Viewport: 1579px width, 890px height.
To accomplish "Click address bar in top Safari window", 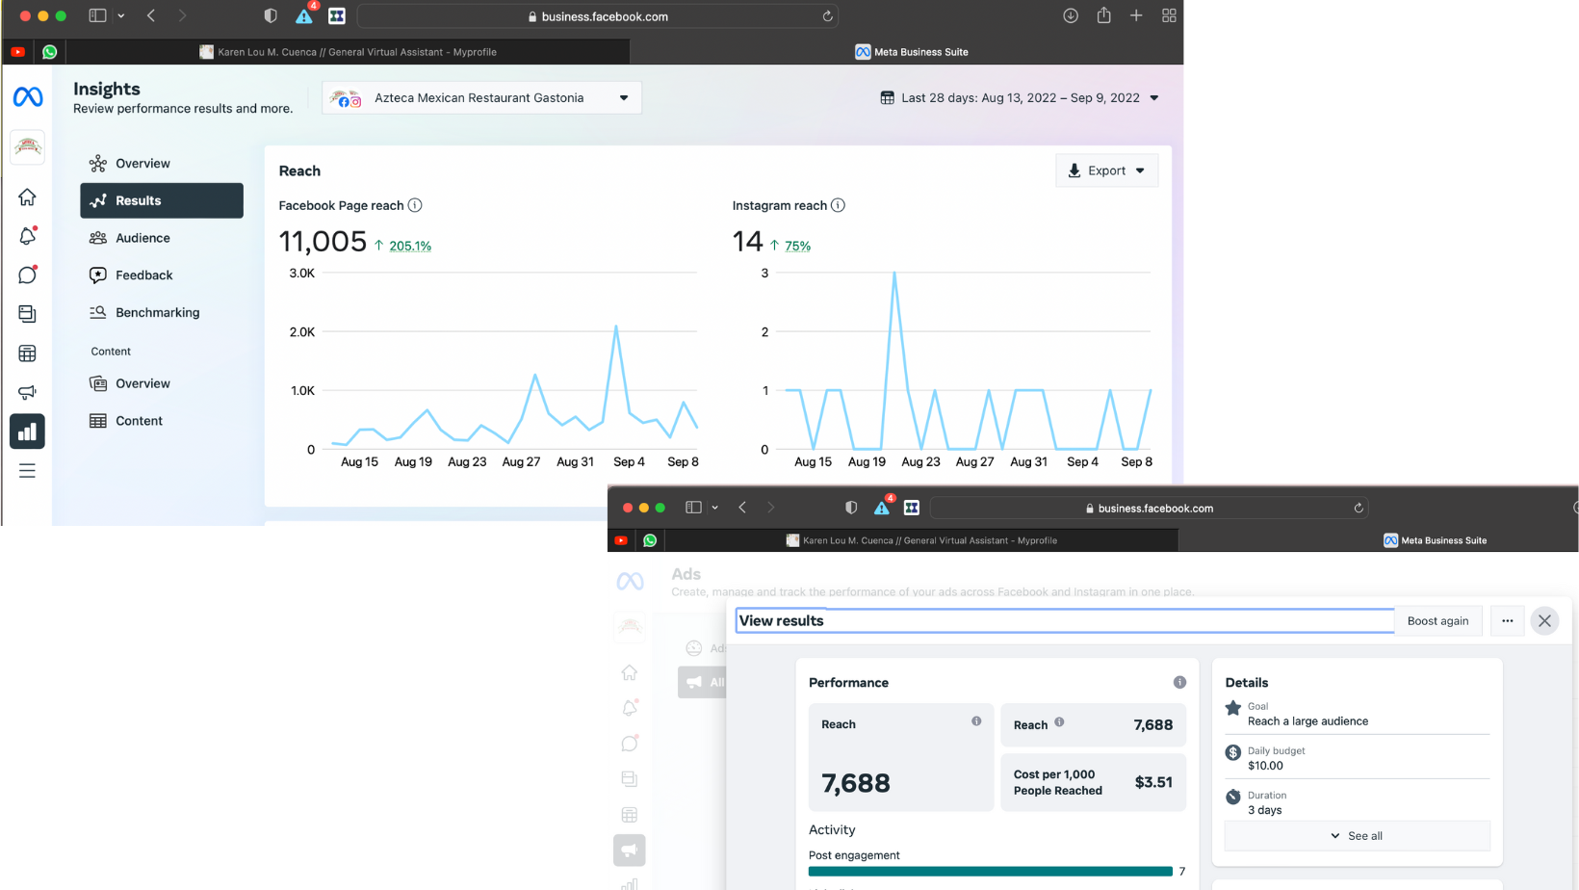I will click(x=598, y=16).
